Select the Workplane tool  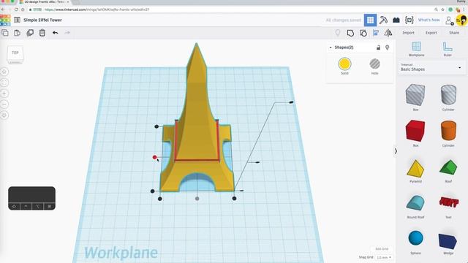[x=416, y=49]
